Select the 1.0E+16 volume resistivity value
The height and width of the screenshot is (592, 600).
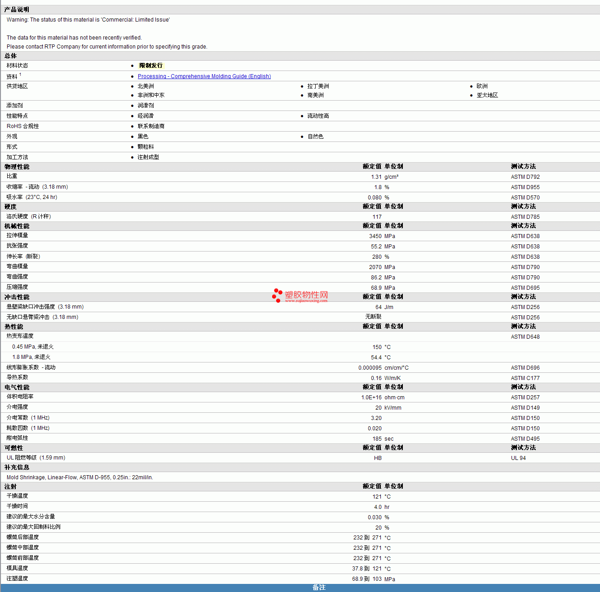click(x=371, y=398)
